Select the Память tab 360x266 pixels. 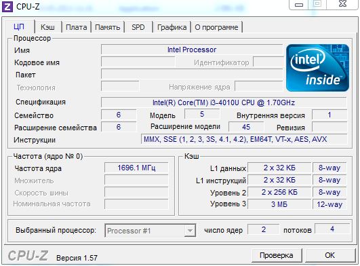click(x=107, y=27)
